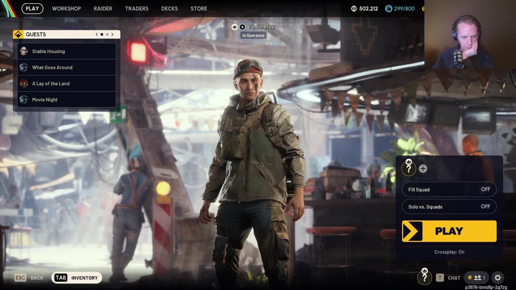Viewport: 516px width, 290px height.
Task: Open the squad members count button
Action: (476, 278)
